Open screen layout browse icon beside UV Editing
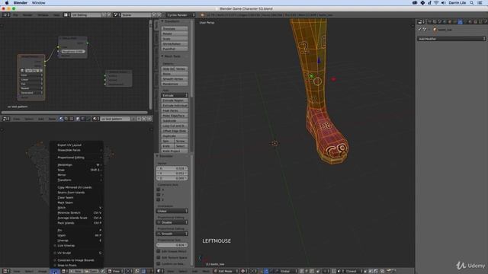Viewport: 488px width, 274px height. click(66, 14)
